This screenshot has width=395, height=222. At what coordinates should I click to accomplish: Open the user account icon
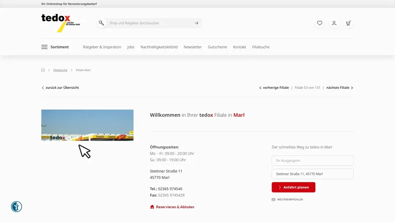click(x=334, y=23)
